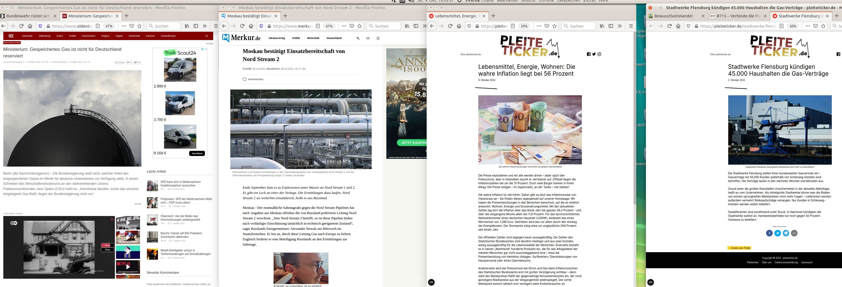Click home button in the oldenburger window toolbar
The height and width of the screenshot is (287, 842).
(30, 26)
